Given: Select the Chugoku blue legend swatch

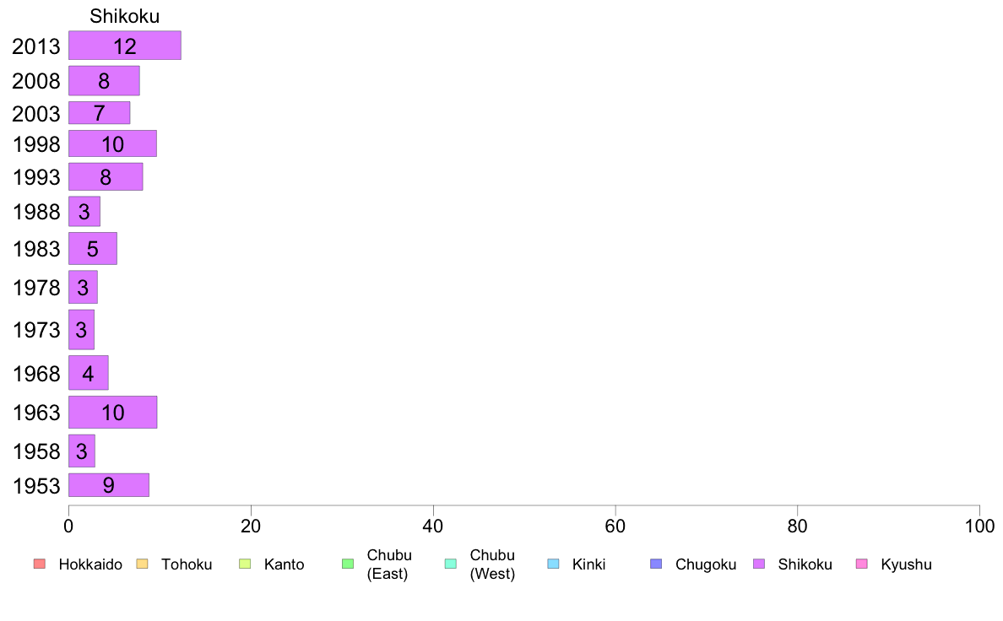Looking at the screenshot, I should [656, 564].
